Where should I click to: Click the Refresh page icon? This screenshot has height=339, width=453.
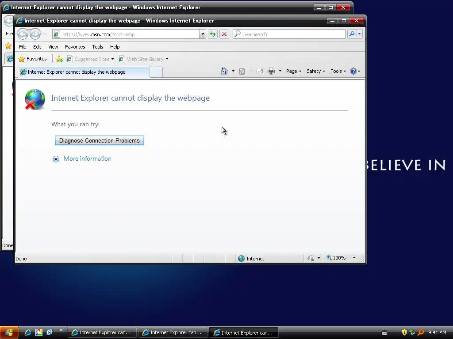213,34
